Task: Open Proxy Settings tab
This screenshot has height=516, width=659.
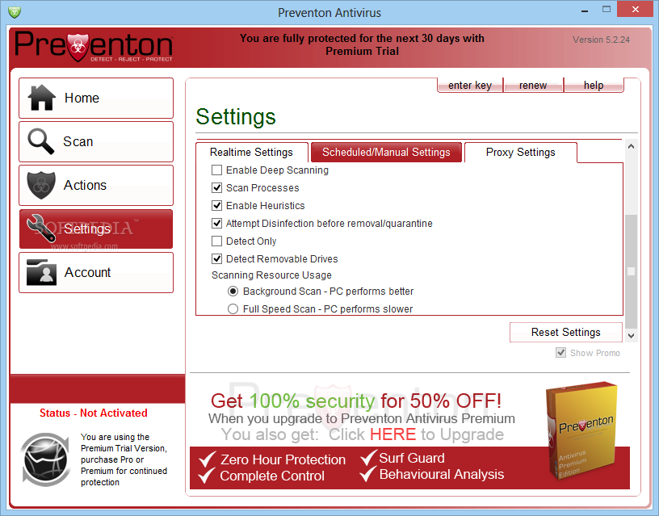Action: point(520,152)
